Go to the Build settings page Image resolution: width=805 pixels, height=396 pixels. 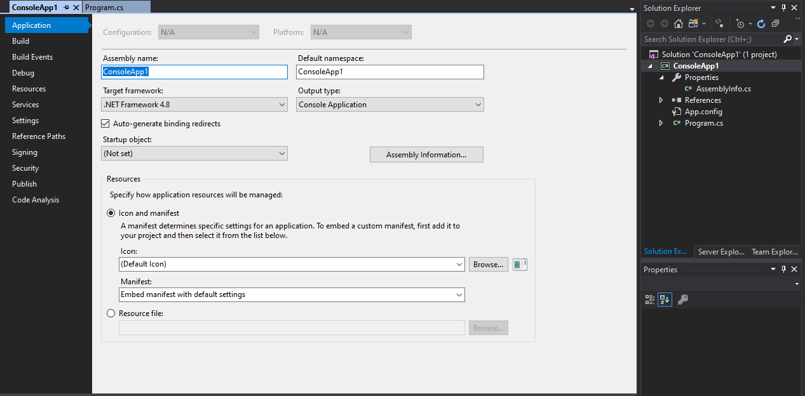(x=21, y=41)
